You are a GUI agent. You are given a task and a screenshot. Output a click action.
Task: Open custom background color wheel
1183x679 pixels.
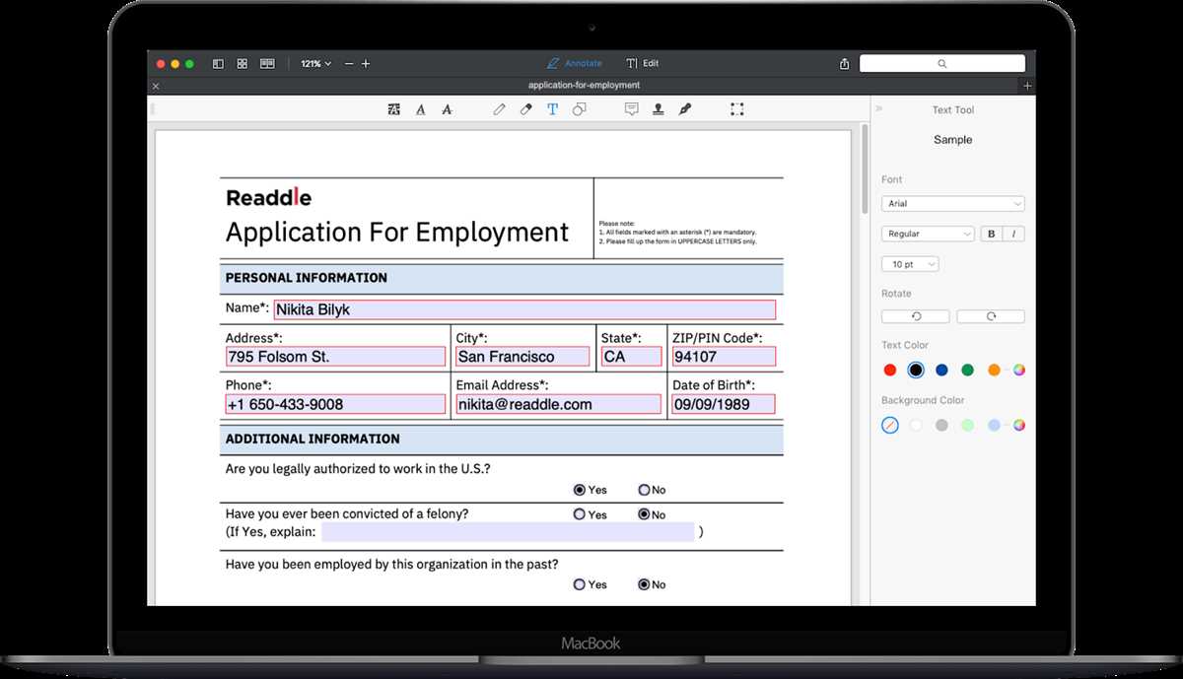pyautogui.click(x=1019, y=425)
